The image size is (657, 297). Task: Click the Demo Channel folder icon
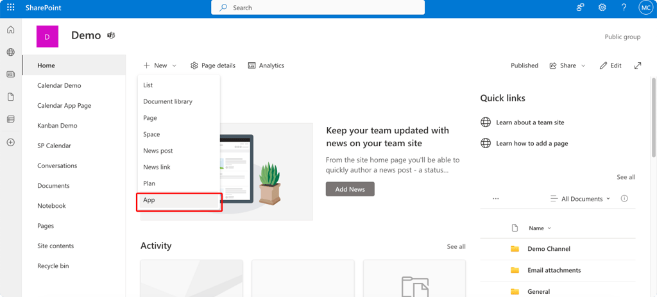click(x=515, y=249)
